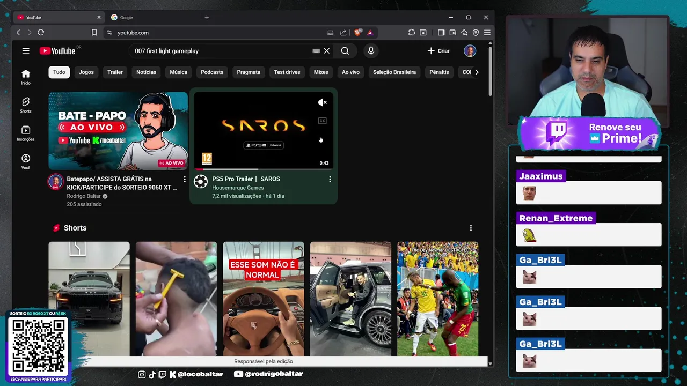The width and height of the screenshot is (687, 386).
Task: Open Rodrigo Baltar channel link
Action: coord(84,196)
